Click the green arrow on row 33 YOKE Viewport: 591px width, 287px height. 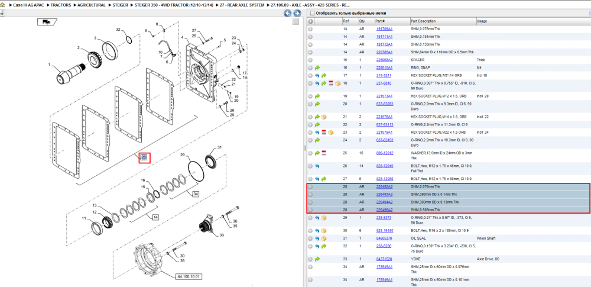tap(317, 259)
